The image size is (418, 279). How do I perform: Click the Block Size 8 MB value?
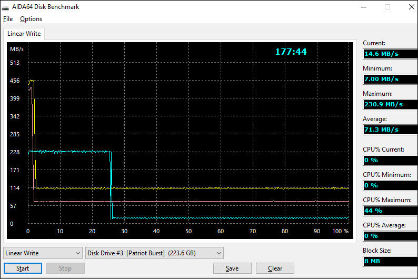(x=391, y=261)
